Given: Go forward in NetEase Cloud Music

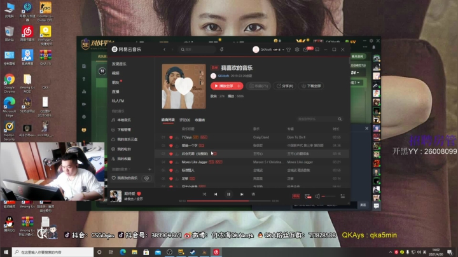Looking at the screenshot, I should point(172,50).
